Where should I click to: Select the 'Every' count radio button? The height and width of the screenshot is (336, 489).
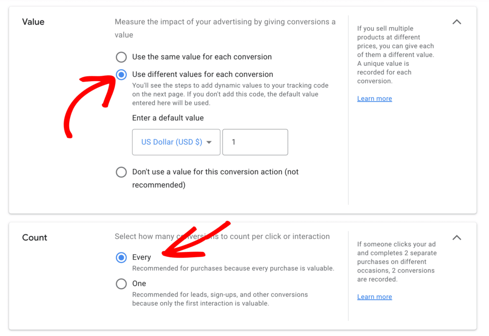121,258
